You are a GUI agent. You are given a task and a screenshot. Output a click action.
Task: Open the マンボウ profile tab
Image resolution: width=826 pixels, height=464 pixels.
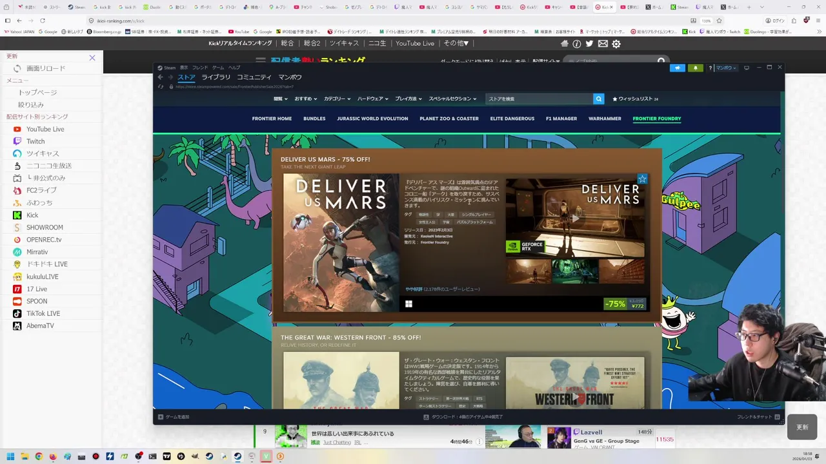290,77
